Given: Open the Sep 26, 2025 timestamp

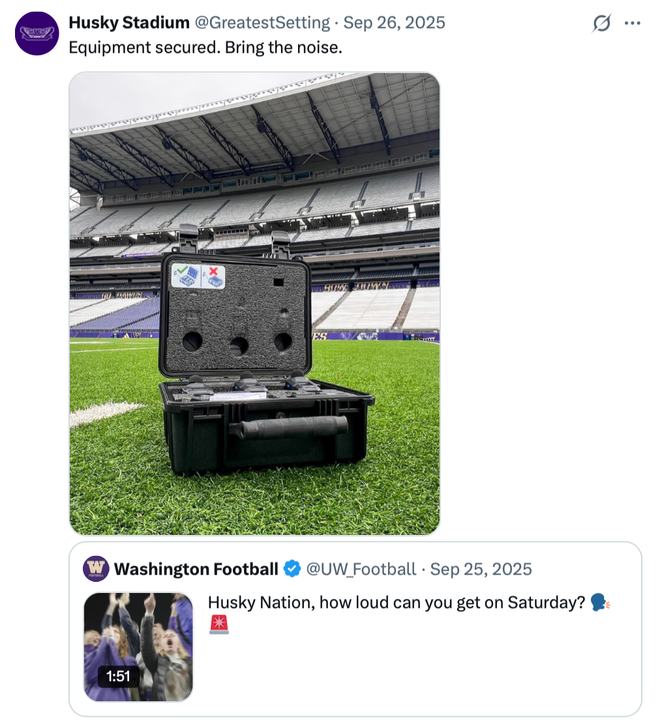Looking at the screenshot, I should coord(394,23).
